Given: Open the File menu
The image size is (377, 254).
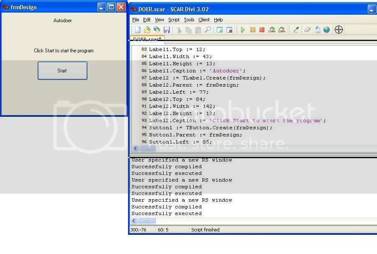Looking at the screenshot, I should pyautogui.click(x=136, y=20).
